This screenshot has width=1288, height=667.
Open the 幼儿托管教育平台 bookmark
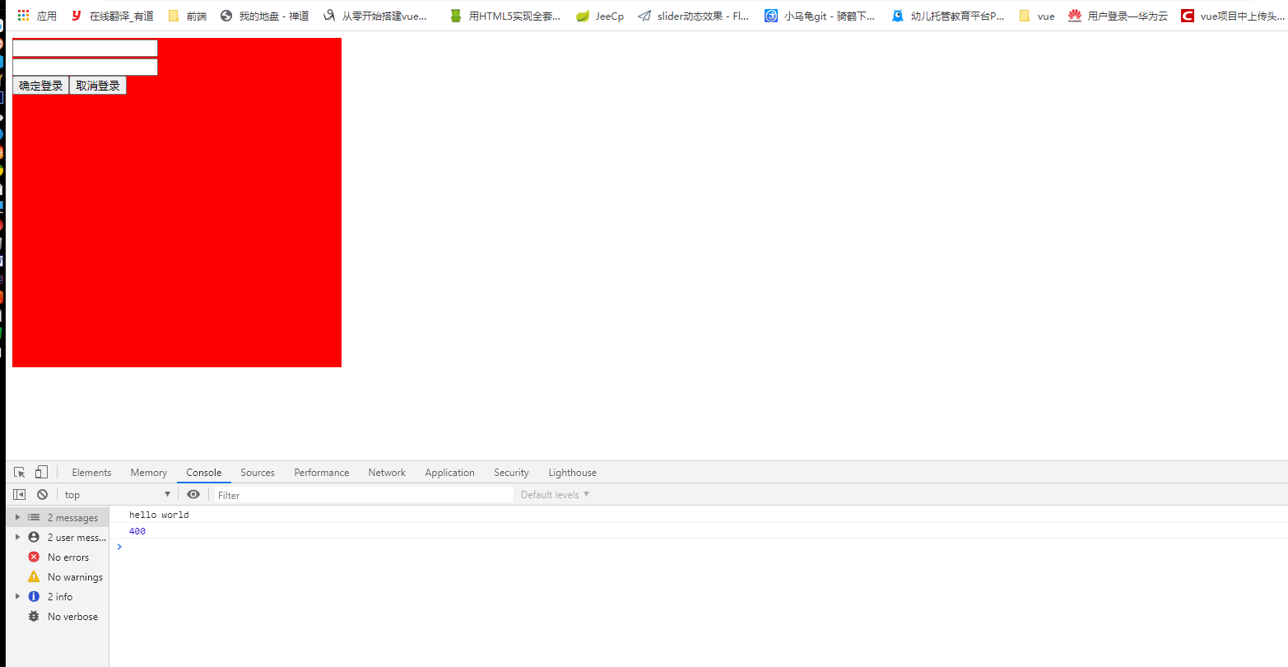point(947,16)
